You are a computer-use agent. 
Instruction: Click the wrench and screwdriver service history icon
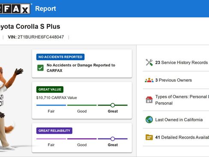click(149, 63)
